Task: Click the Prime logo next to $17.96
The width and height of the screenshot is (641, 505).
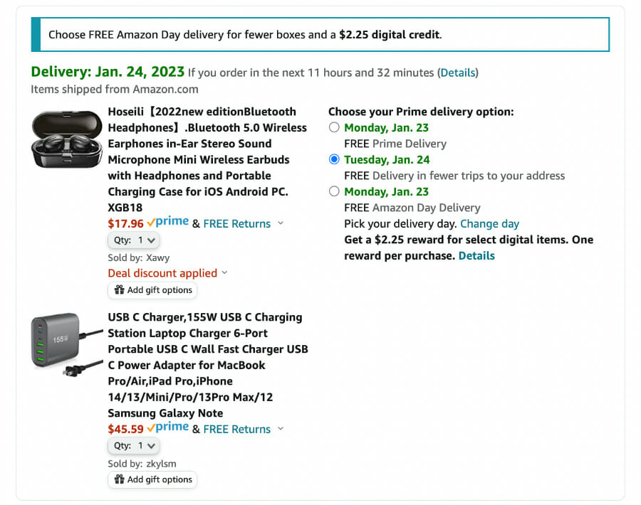Action: (x=168, y=223)
